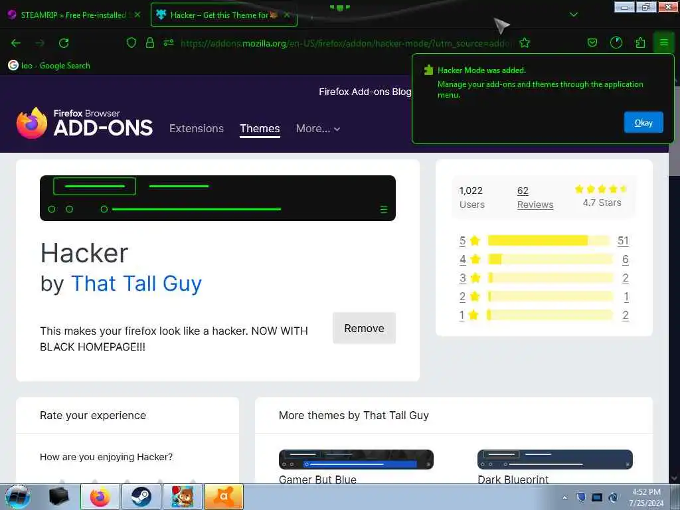Open author link That Tall Guy

point(136,284)
